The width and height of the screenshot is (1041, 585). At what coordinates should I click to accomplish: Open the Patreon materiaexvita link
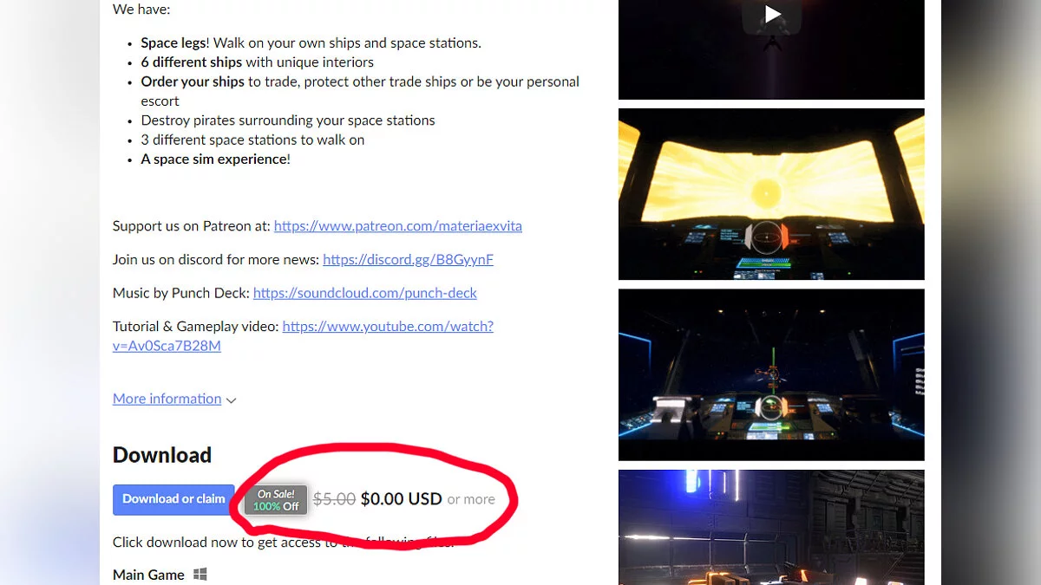click(x=398, y=226)
